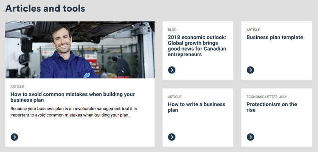The image size is (318, 152).
Task: Click arrow icon on 2018 economic outlook card
Action: (x=172, y=70)
